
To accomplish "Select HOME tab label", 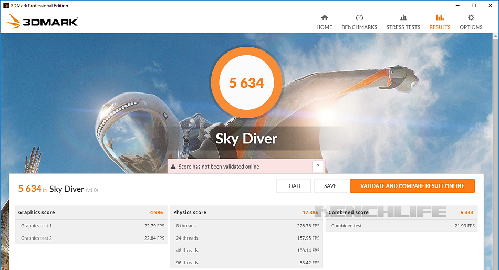I will tap(324, 27).
